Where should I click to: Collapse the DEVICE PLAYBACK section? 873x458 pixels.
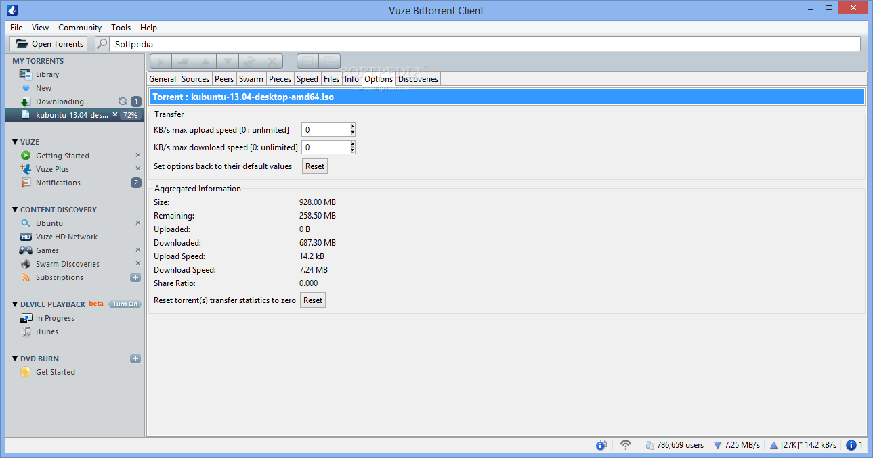tap(15, 304)
